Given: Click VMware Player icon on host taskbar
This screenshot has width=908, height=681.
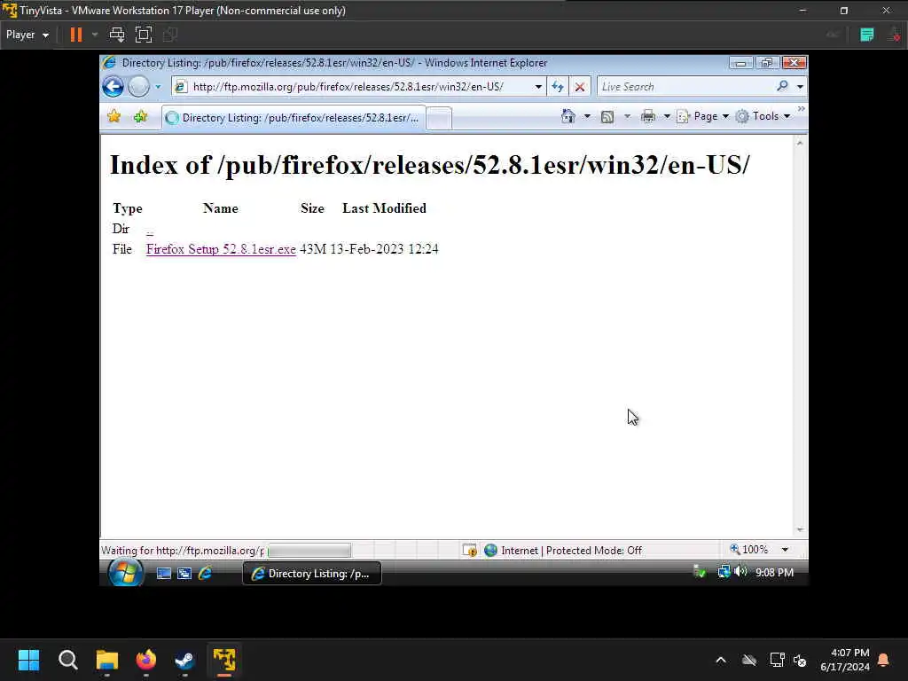Looking at the screenshot, I should (224, 660).
